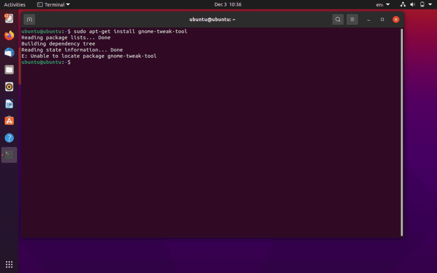Select the active Terminal icon in the dock
Viewport: 437px width, 273px height.
coord(9,155)
